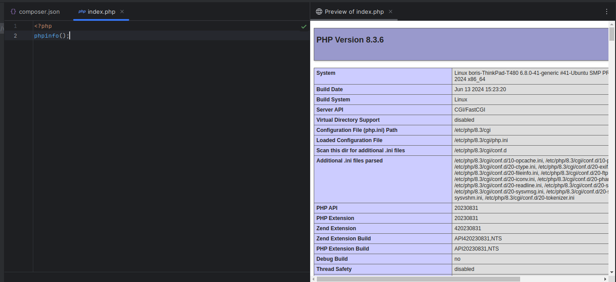Close the Preview of index.php tab
Screen dimensions: 616x282
point(391,12)
